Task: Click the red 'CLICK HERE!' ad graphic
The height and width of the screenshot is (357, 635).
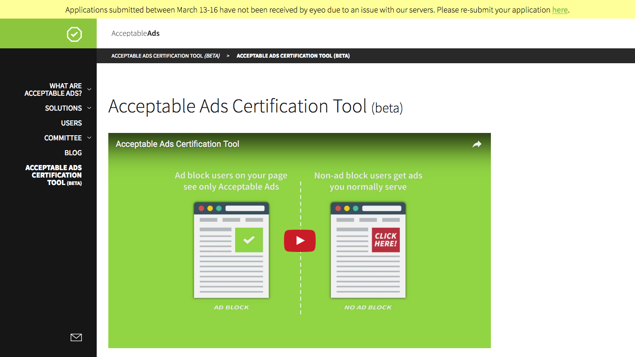Action: 385,240
